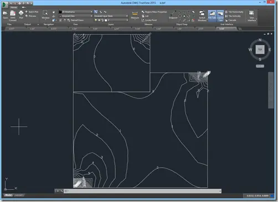Open Region/Mass Properties
278x202 pixels.
155,12
